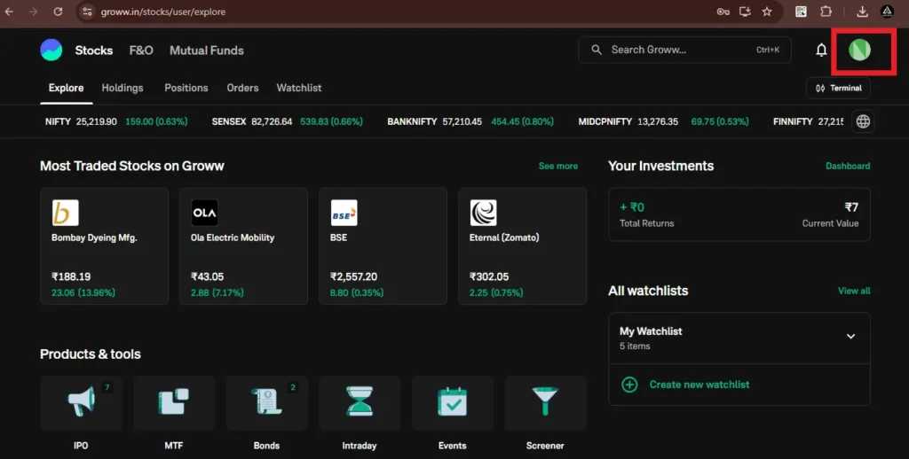The image size is (909, 459).
Task: Open the Intraday hourglass icon
Action: pos(360,401)
